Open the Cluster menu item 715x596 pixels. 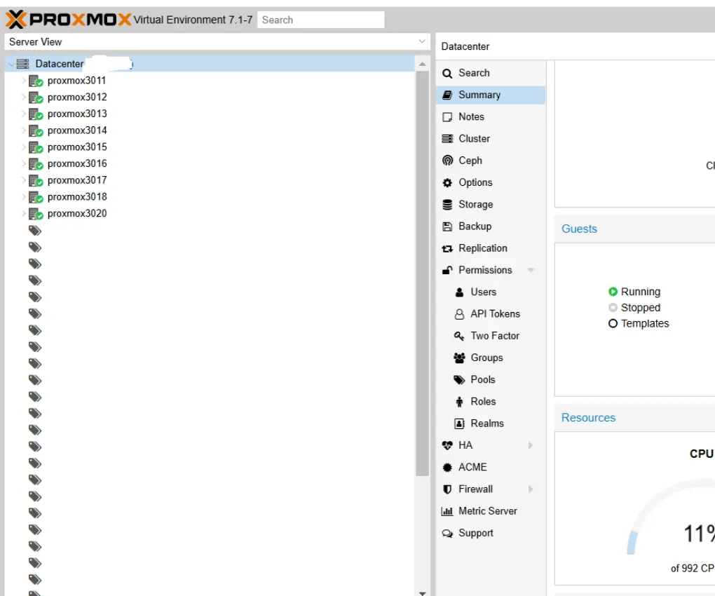(491, 139)
